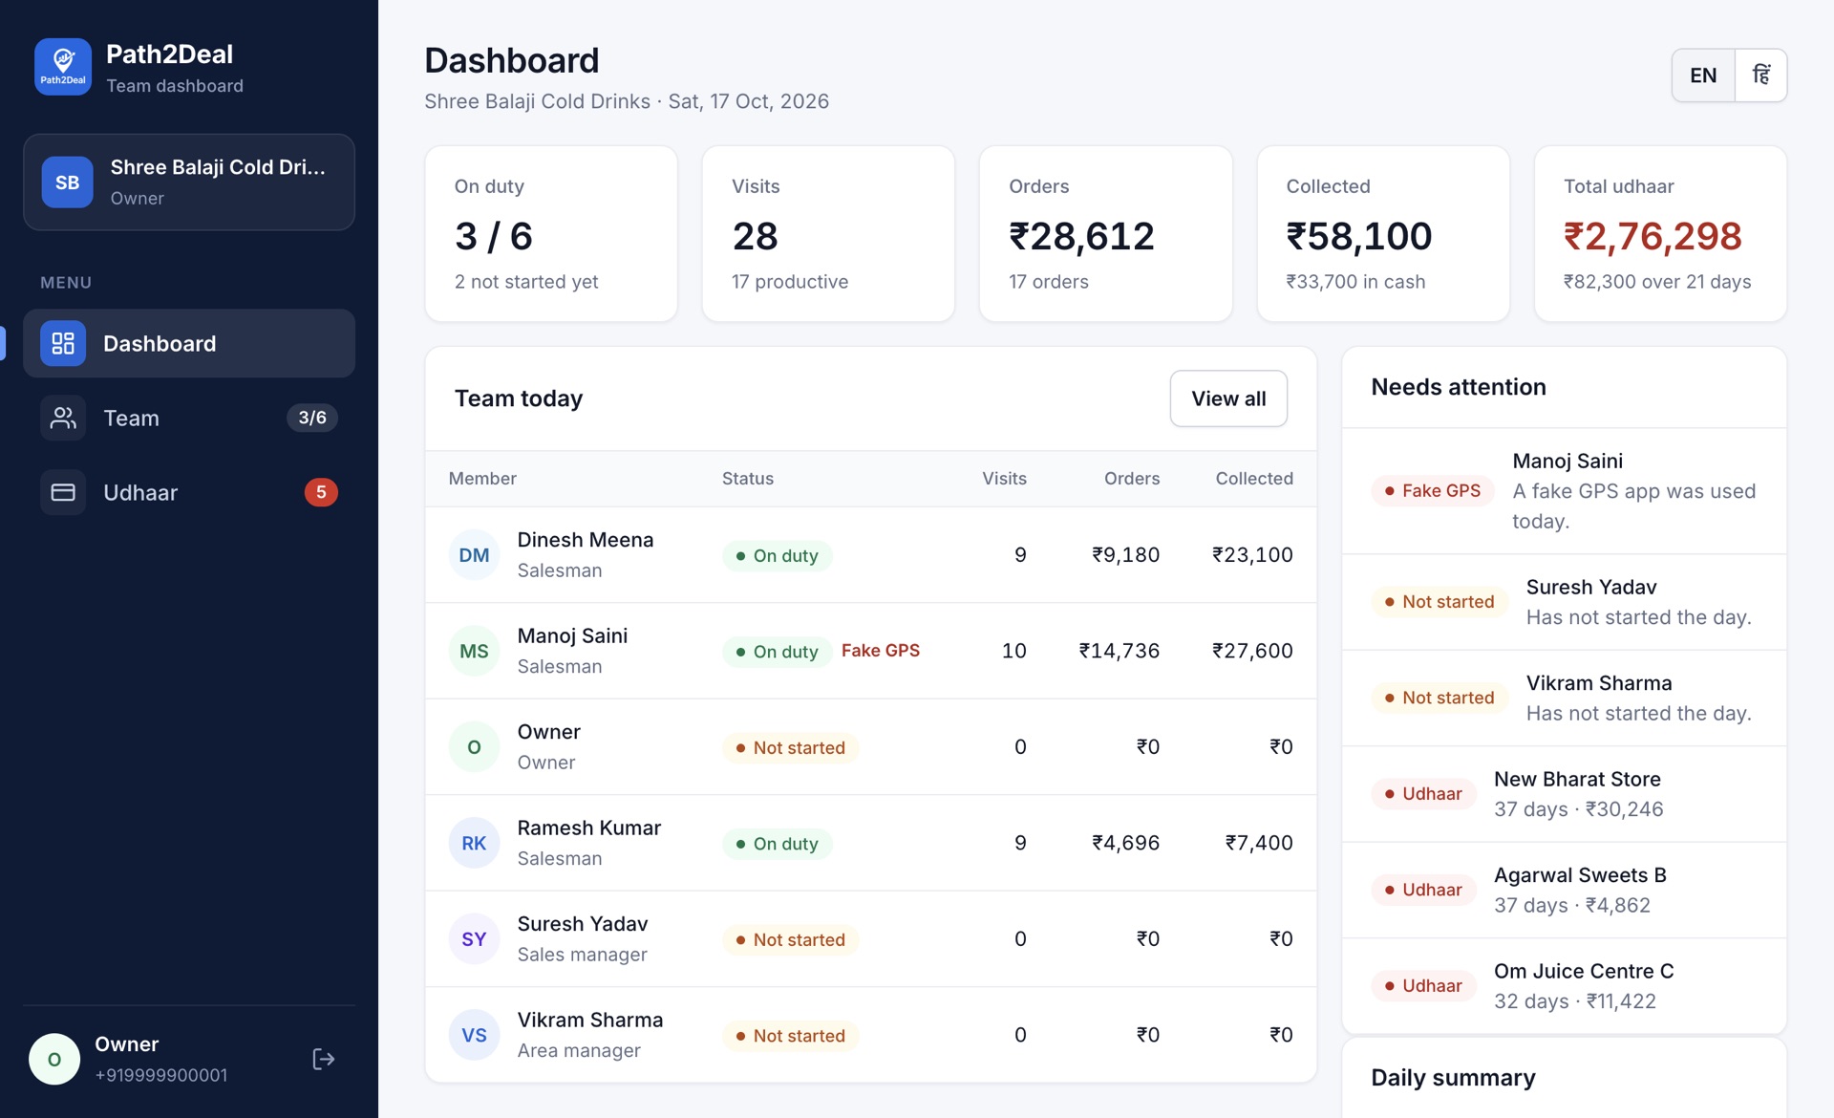
Task: Open the Visits stat card
Action: point(828,233)
